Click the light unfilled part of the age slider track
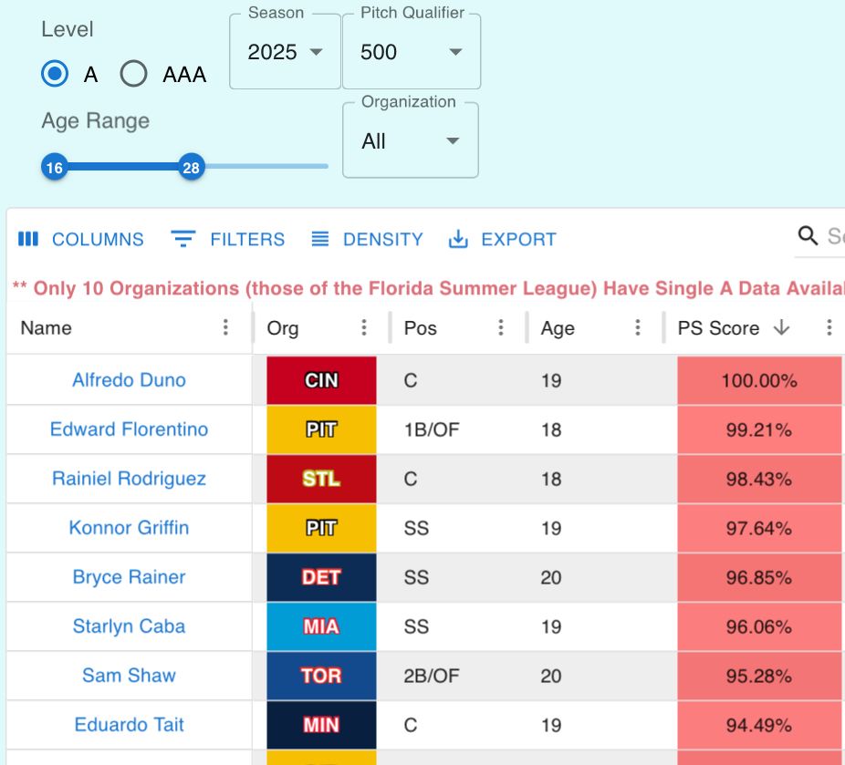 [x=266, y=166]
